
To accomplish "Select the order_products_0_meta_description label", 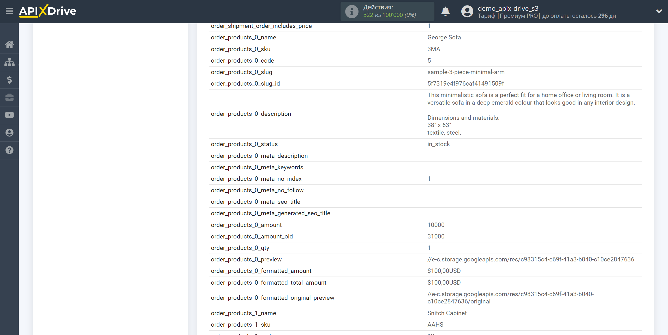I will click(x=259, y=156).
